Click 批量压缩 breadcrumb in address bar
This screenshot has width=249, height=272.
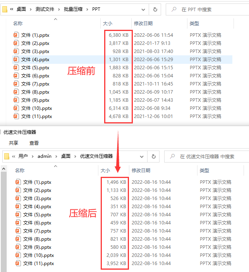73,9
